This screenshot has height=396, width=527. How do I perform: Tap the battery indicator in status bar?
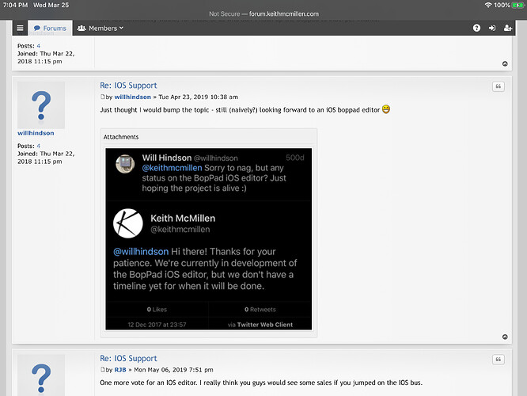[x=518, y=5]
